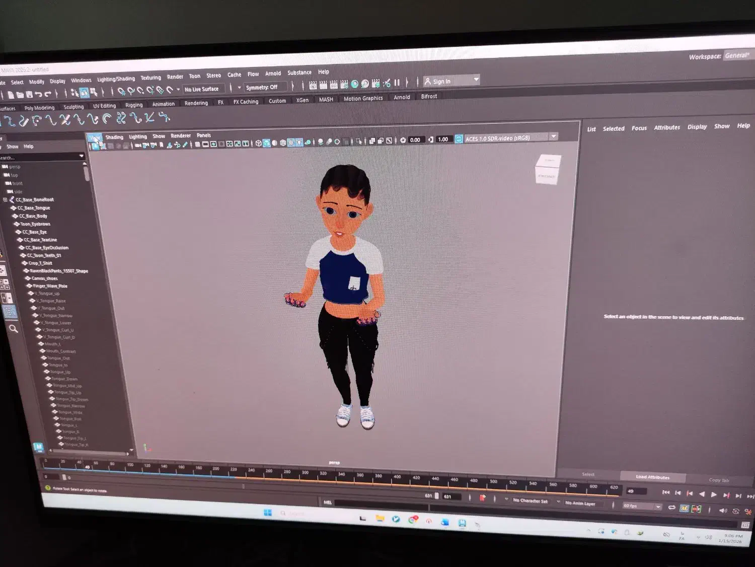Image resolution: width=755 pixels, height=567 pixels.
Task: Open the Rigging menu
Action: pyautogui.click(x=134, y=105)
